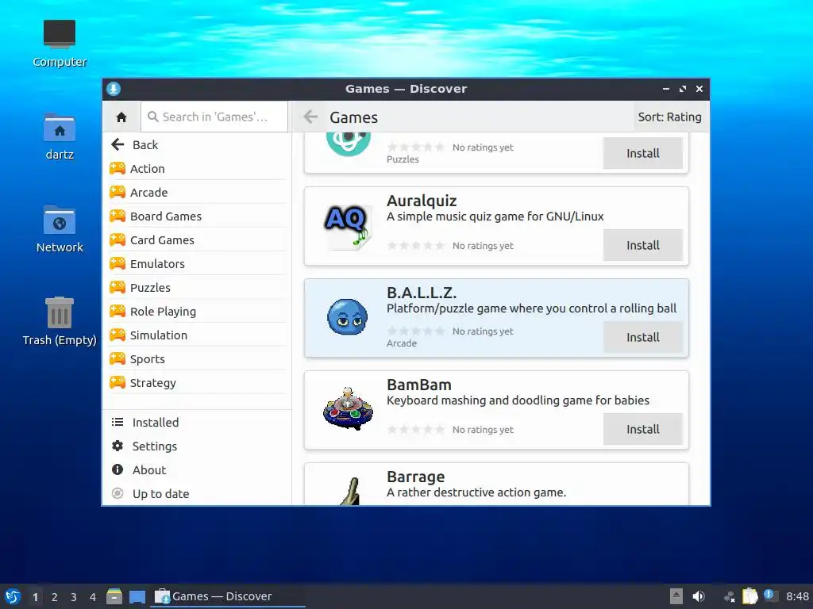Choose the Strategy category
This screenshot has width=813, height=609.
(197, 383)
